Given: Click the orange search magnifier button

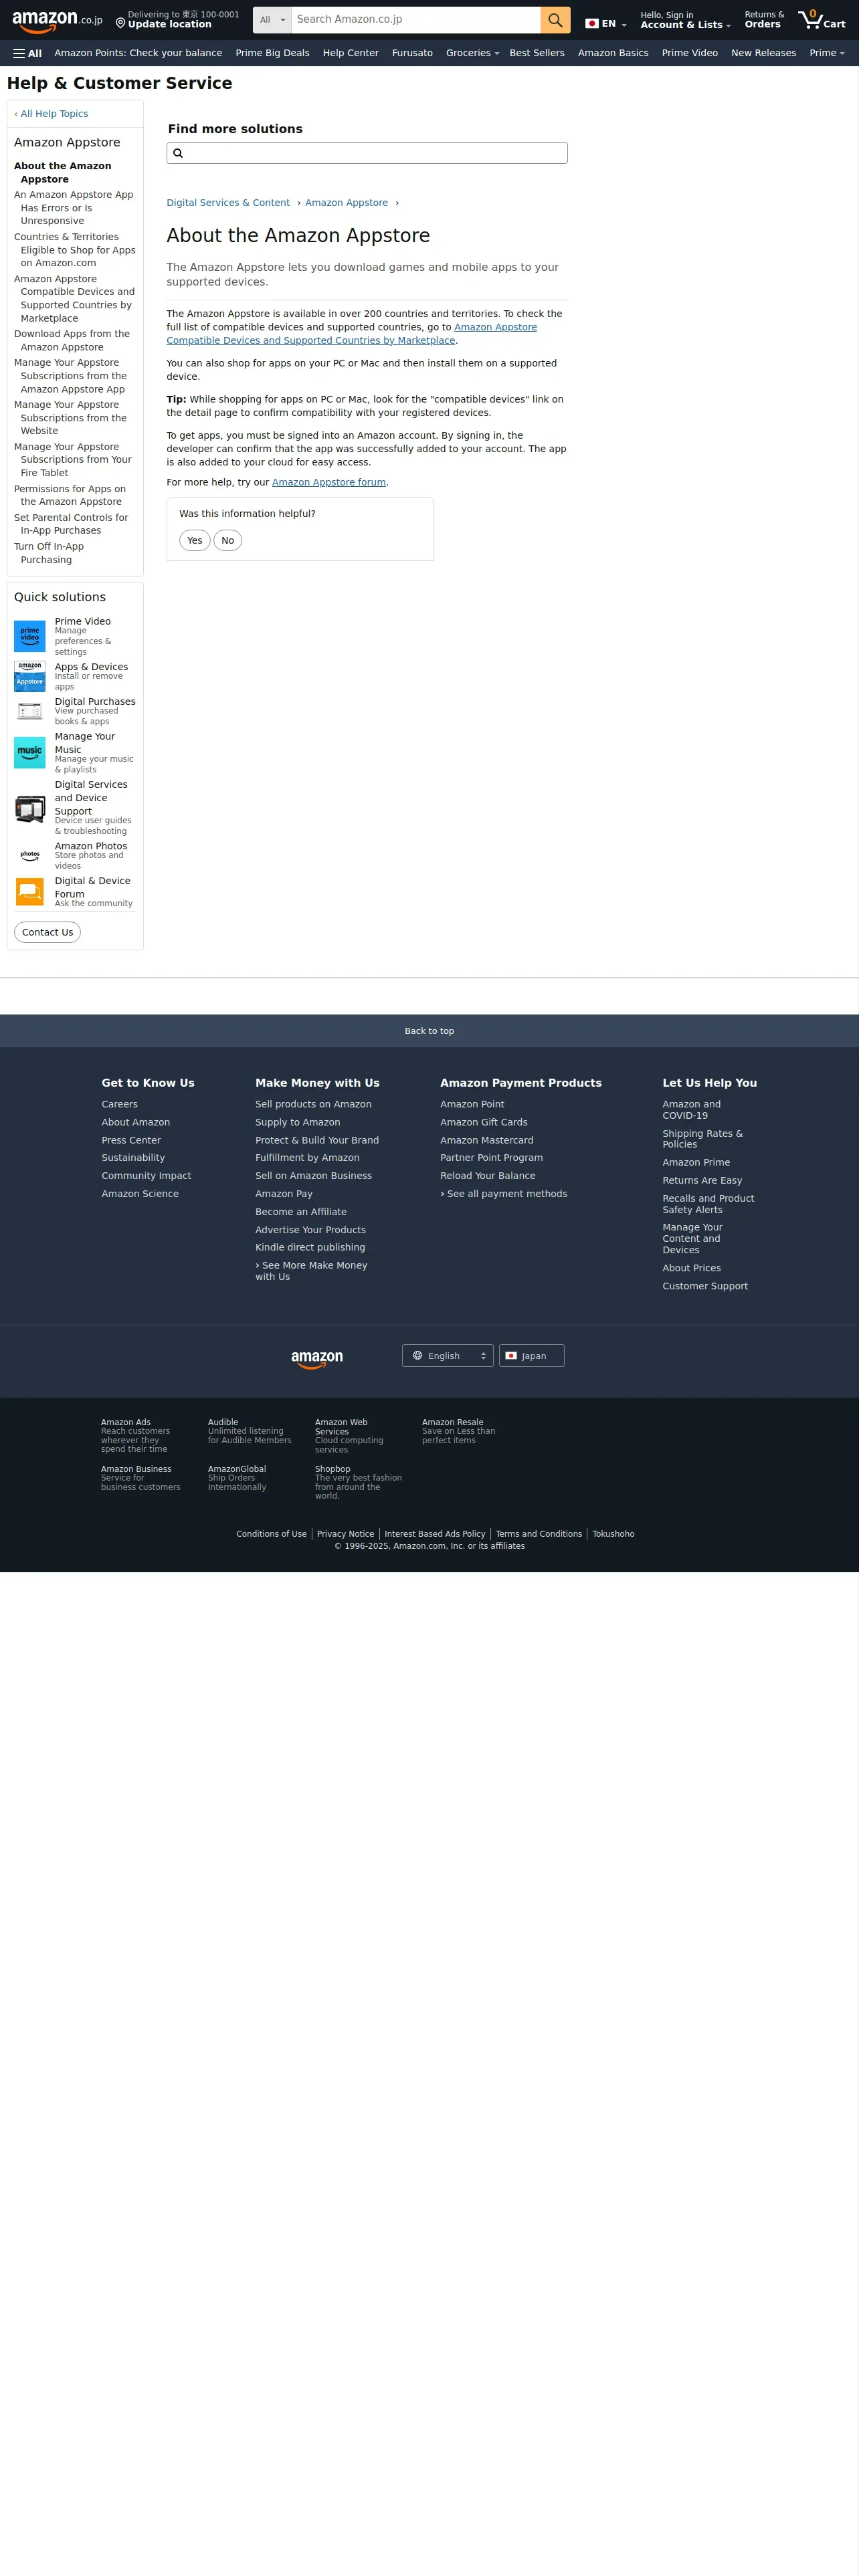Looking at the screenshot, I should [x=555, y=20].
